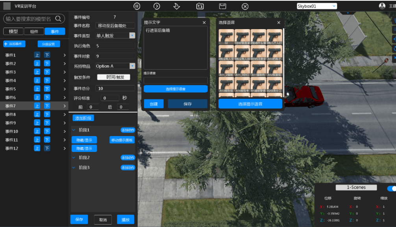The width and height of the screenshot is (396, 227).
Task: Select the 事件 tab
Action: click(55, 31)
